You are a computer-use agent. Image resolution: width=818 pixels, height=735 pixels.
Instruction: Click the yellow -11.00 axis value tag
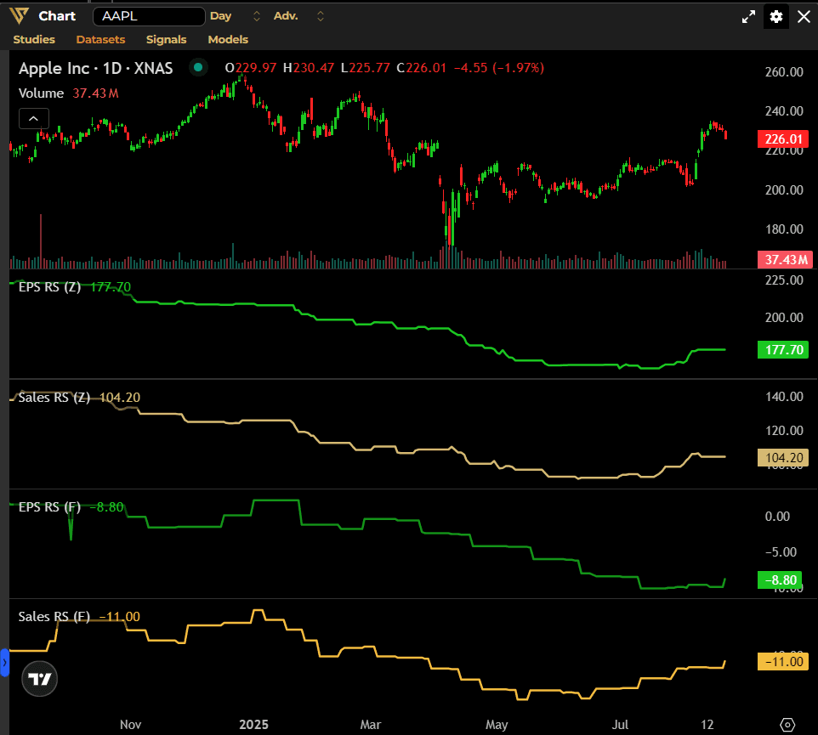[783, 661]
